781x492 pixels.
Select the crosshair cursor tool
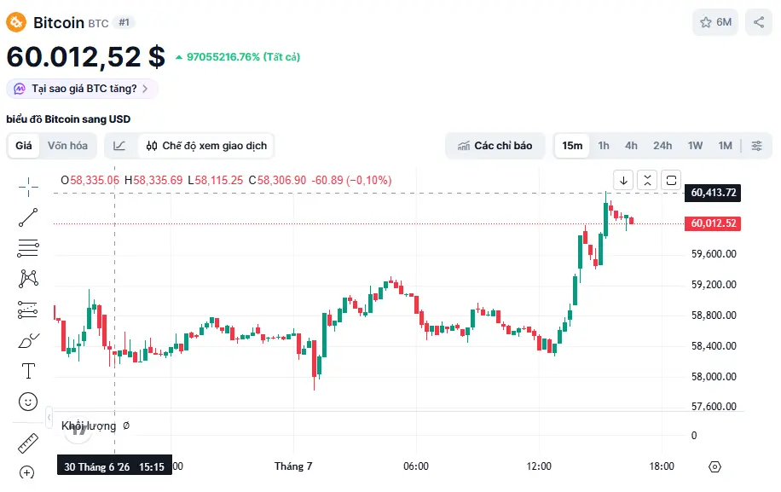pyautogui.click(x=28, y=187)
